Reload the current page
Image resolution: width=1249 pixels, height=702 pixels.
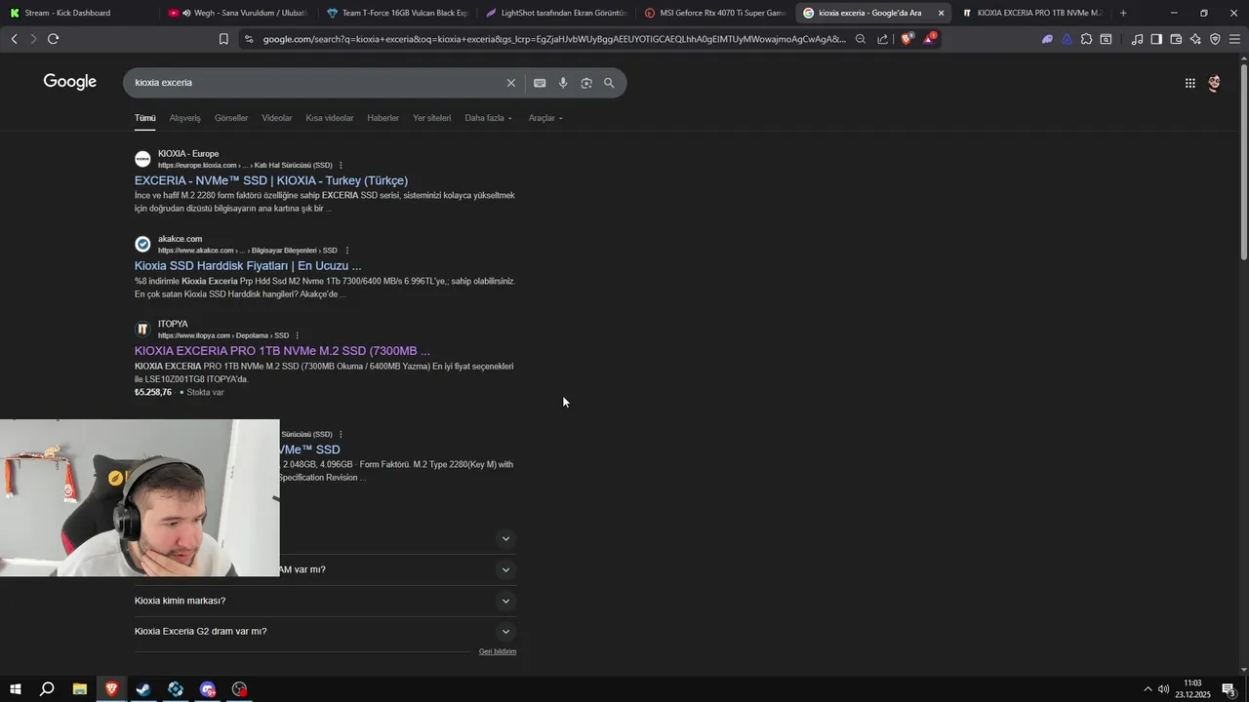point(53,39)
